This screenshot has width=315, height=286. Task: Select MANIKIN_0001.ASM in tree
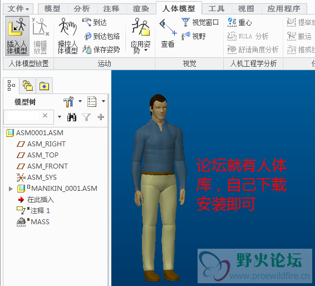click(57, 189)
